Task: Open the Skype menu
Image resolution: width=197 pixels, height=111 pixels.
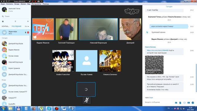Action: (3, 4)
